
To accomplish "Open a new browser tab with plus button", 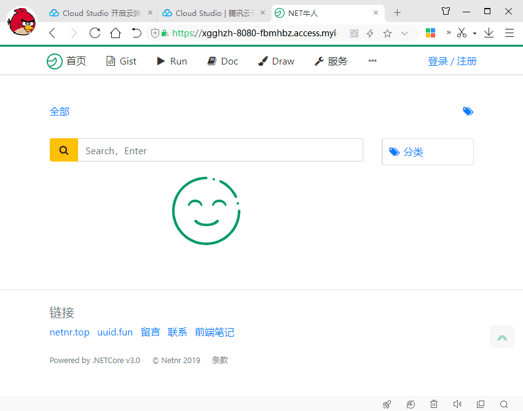I will tap(397, 13).
